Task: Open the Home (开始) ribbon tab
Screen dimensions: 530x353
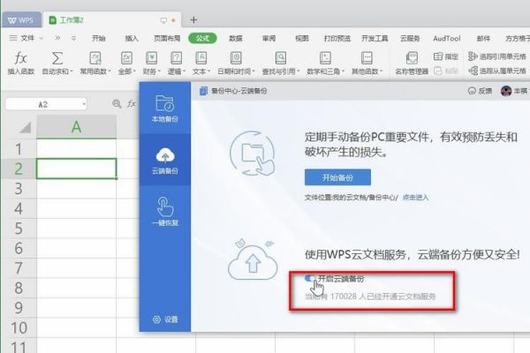Action: pos(99,39)
